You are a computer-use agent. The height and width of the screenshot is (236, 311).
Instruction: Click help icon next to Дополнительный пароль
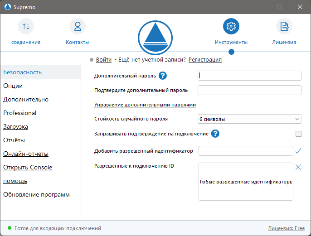[x=163, y=76]
